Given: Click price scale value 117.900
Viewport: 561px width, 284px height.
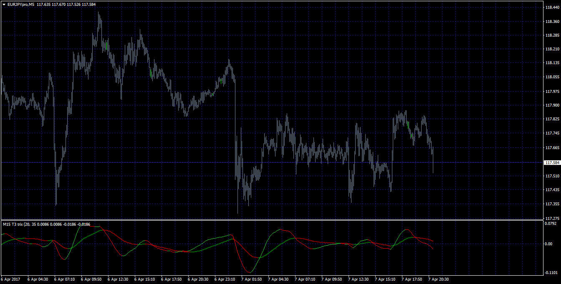Looking at the screenshot, I should click(x=552, y=105).
